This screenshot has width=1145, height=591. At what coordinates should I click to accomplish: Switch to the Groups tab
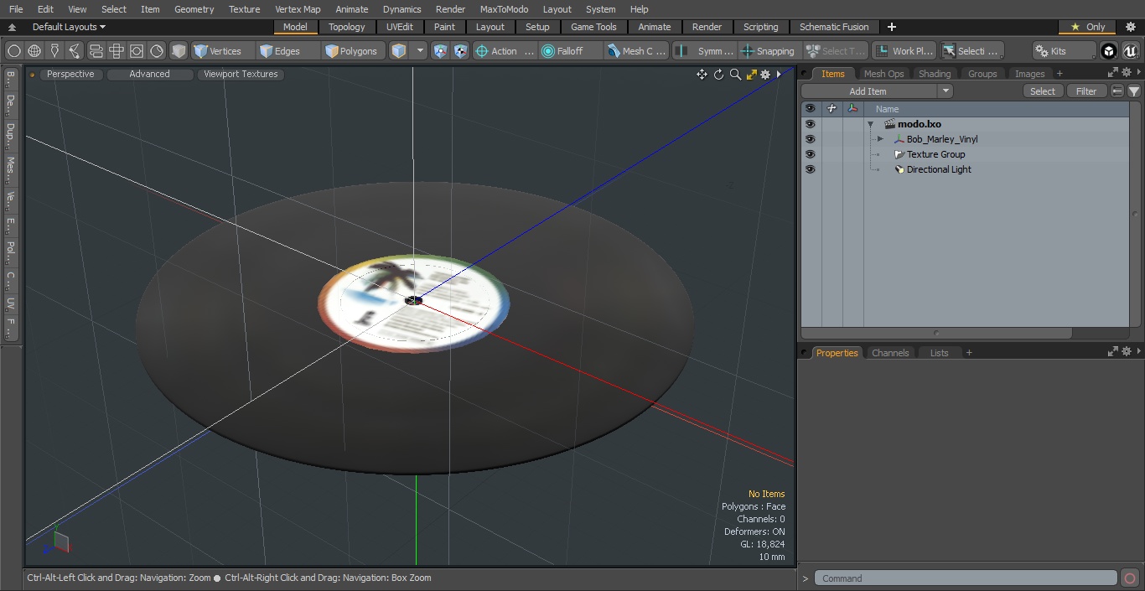pos(982,74)
